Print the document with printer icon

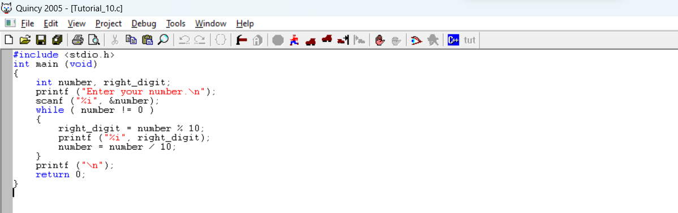click(x=78, y=40)
